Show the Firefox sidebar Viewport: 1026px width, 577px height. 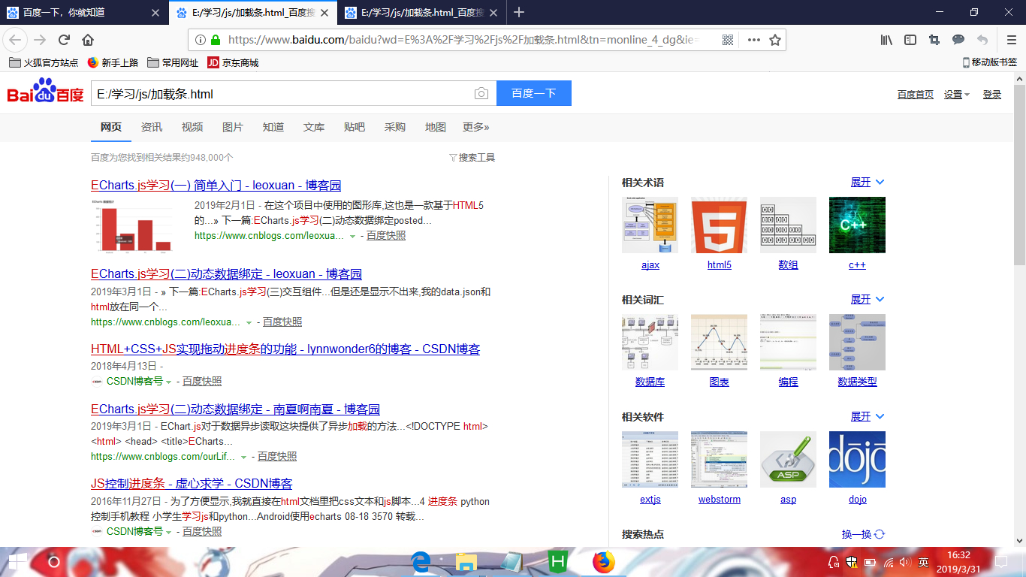coord(910,40)
